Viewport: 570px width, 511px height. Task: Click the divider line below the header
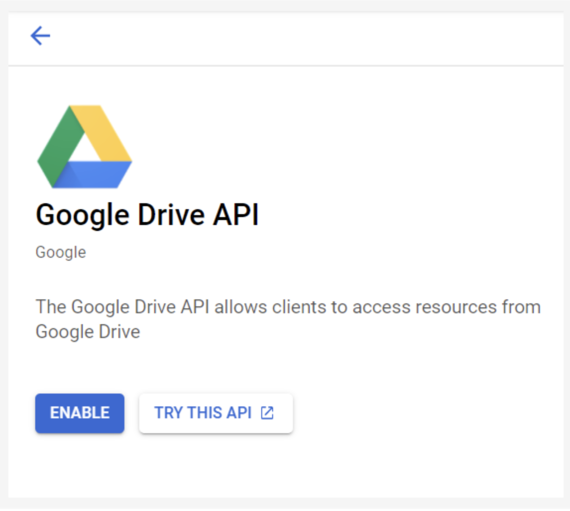coord(285,65)
